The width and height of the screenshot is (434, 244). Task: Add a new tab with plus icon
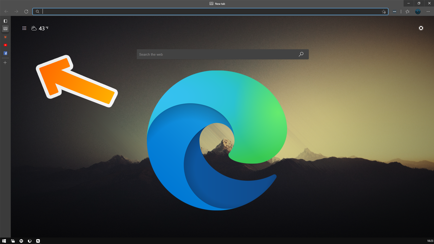click(x=5, y=63)
